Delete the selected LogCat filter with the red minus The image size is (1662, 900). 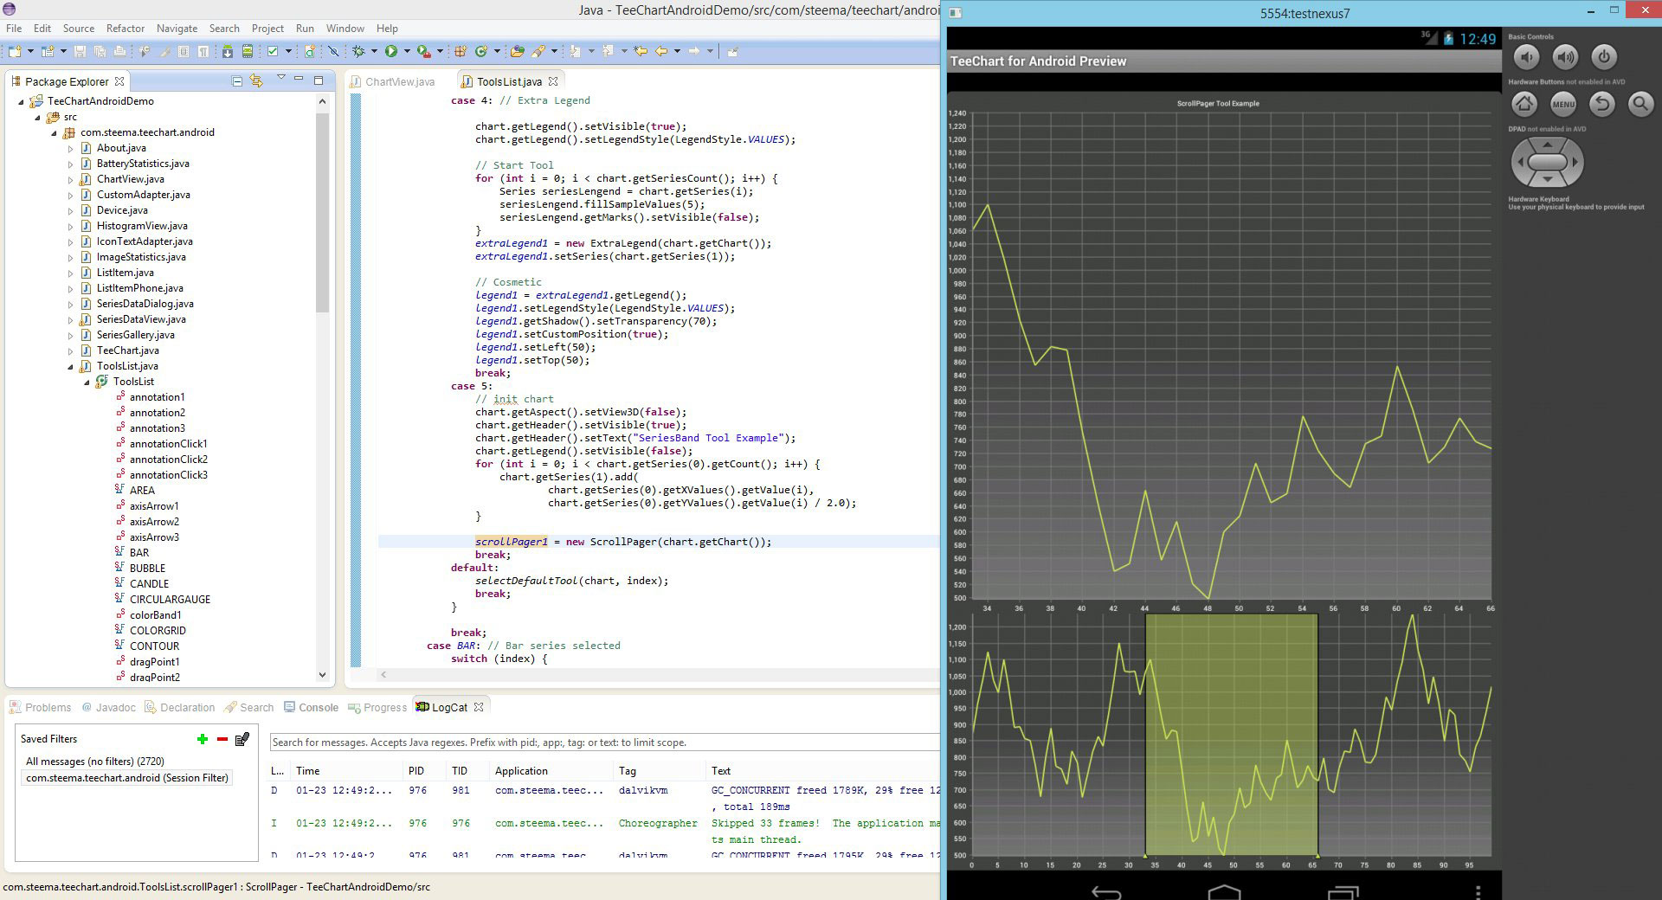click(222, 739)
